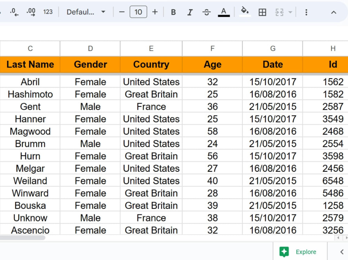Open the borders tool
This screenshot has width=348, height=260.
[x=262, y=12]
